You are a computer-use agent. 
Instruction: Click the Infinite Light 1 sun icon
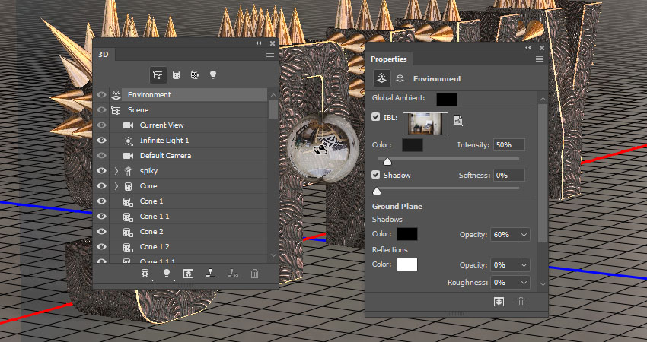coord(129,141)
